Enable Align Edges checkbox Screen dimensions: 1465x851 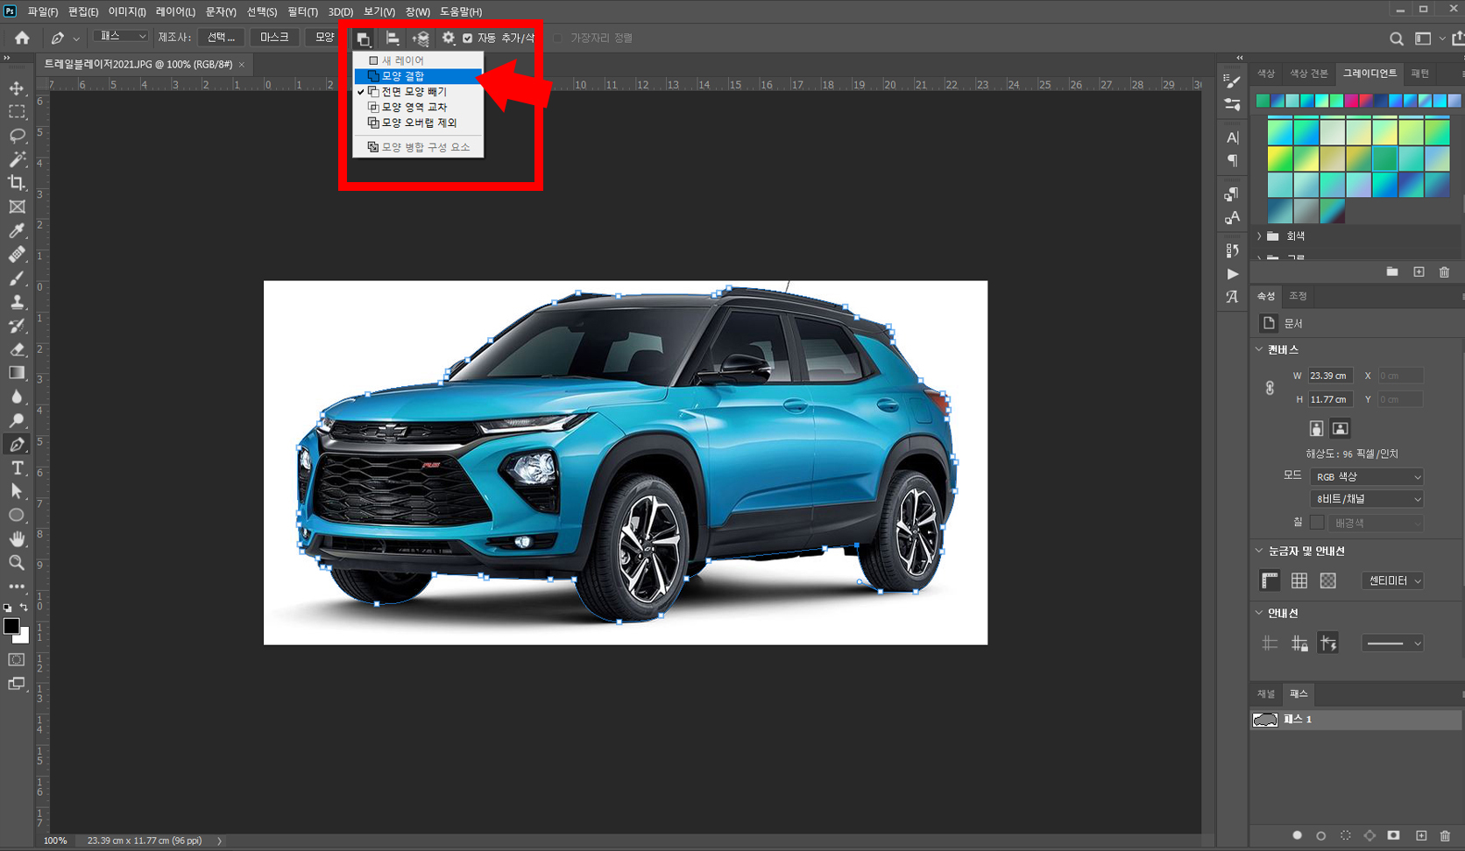(x=557, y=39)
